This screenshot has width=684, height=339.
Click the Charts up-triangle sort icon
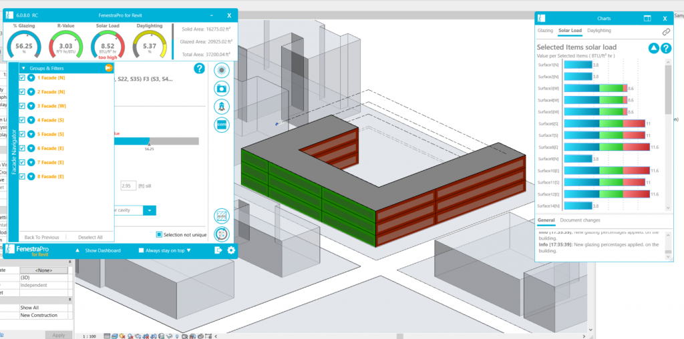click(653, 48)
